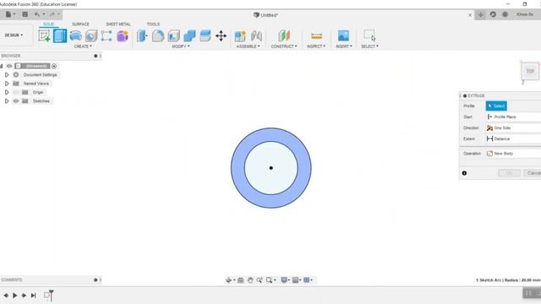The width and height of the screenshot is (541, 304).
Task: Open the Construct menu
Action: click(284, 46)
